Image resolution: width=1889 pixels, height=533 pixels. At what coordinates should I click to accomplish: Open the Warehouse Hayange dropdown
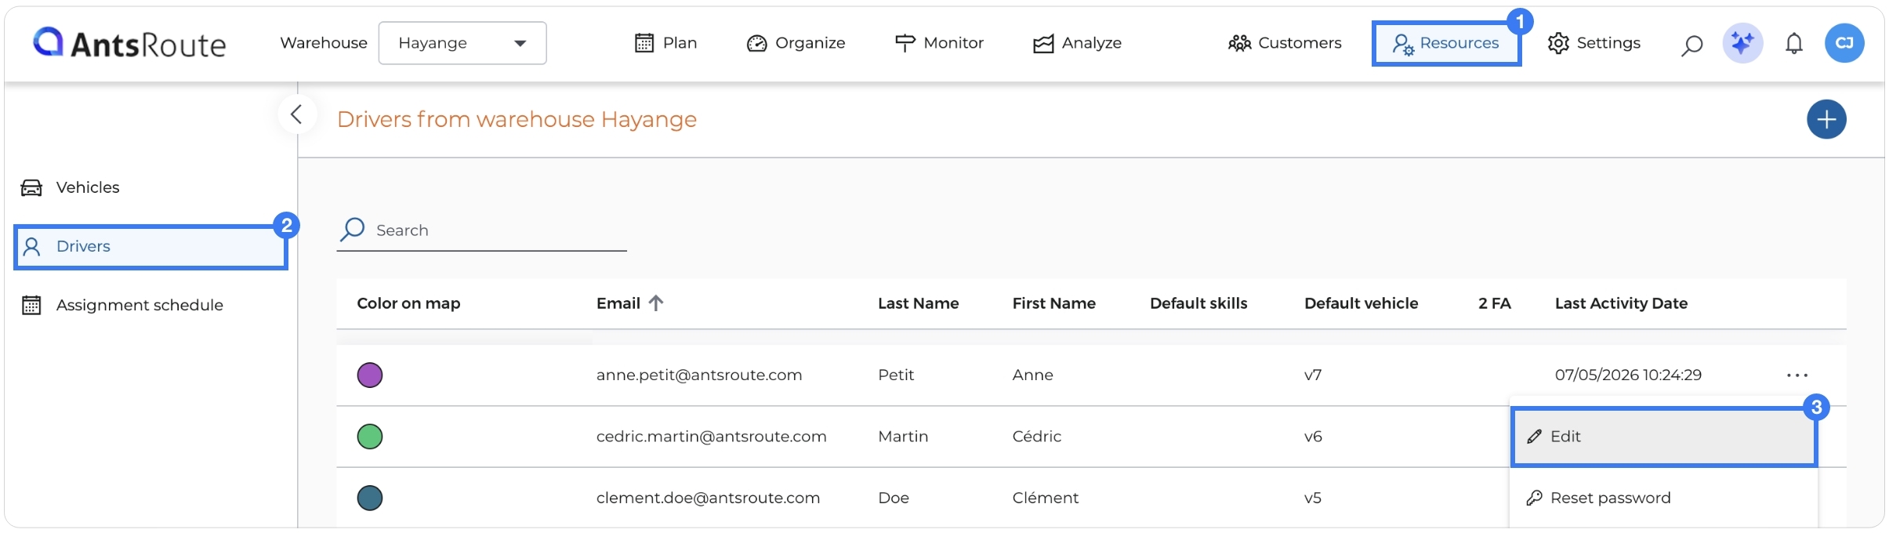pyautogui.click(x=462, y=43)
